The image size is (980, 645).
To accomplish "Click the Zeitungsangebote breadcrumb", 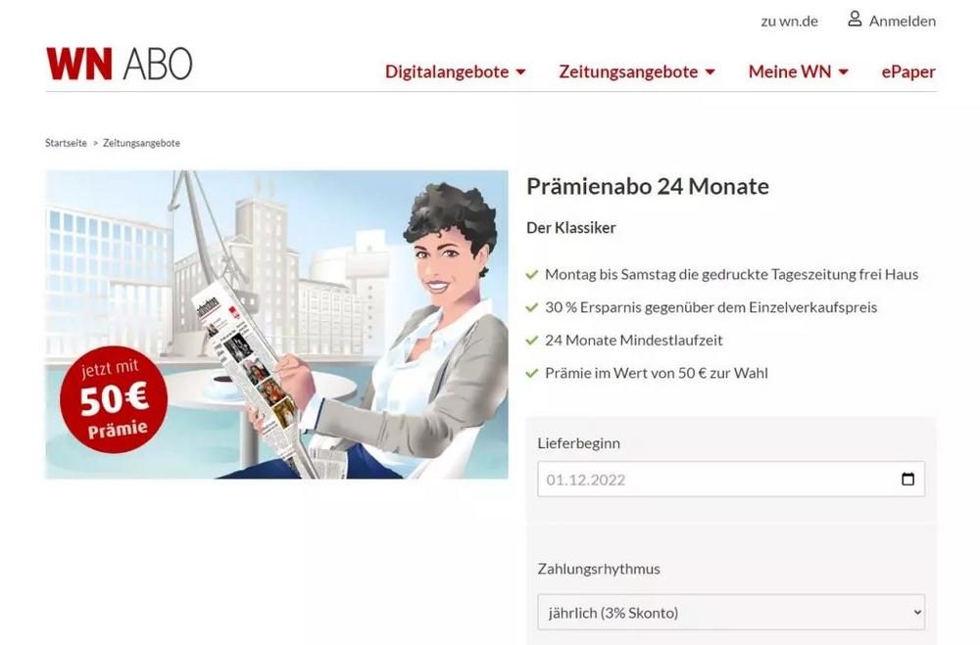I will pyautogui.click(x=141, y=143).
